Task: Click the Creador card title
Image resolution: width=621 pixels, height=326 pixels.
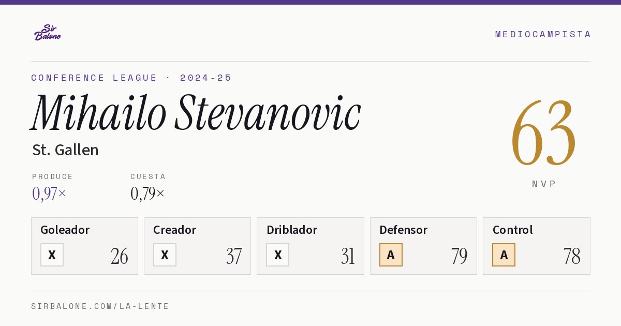Action: coord(175,230)
